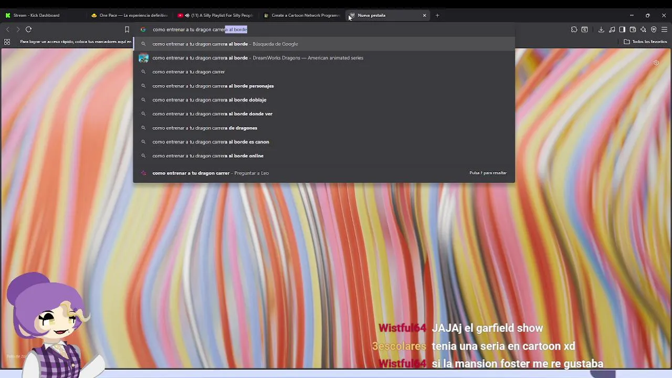Screen dimensions: 672x378
Task: Select the Nueva pestaña tab
Action: click(388, 15)
